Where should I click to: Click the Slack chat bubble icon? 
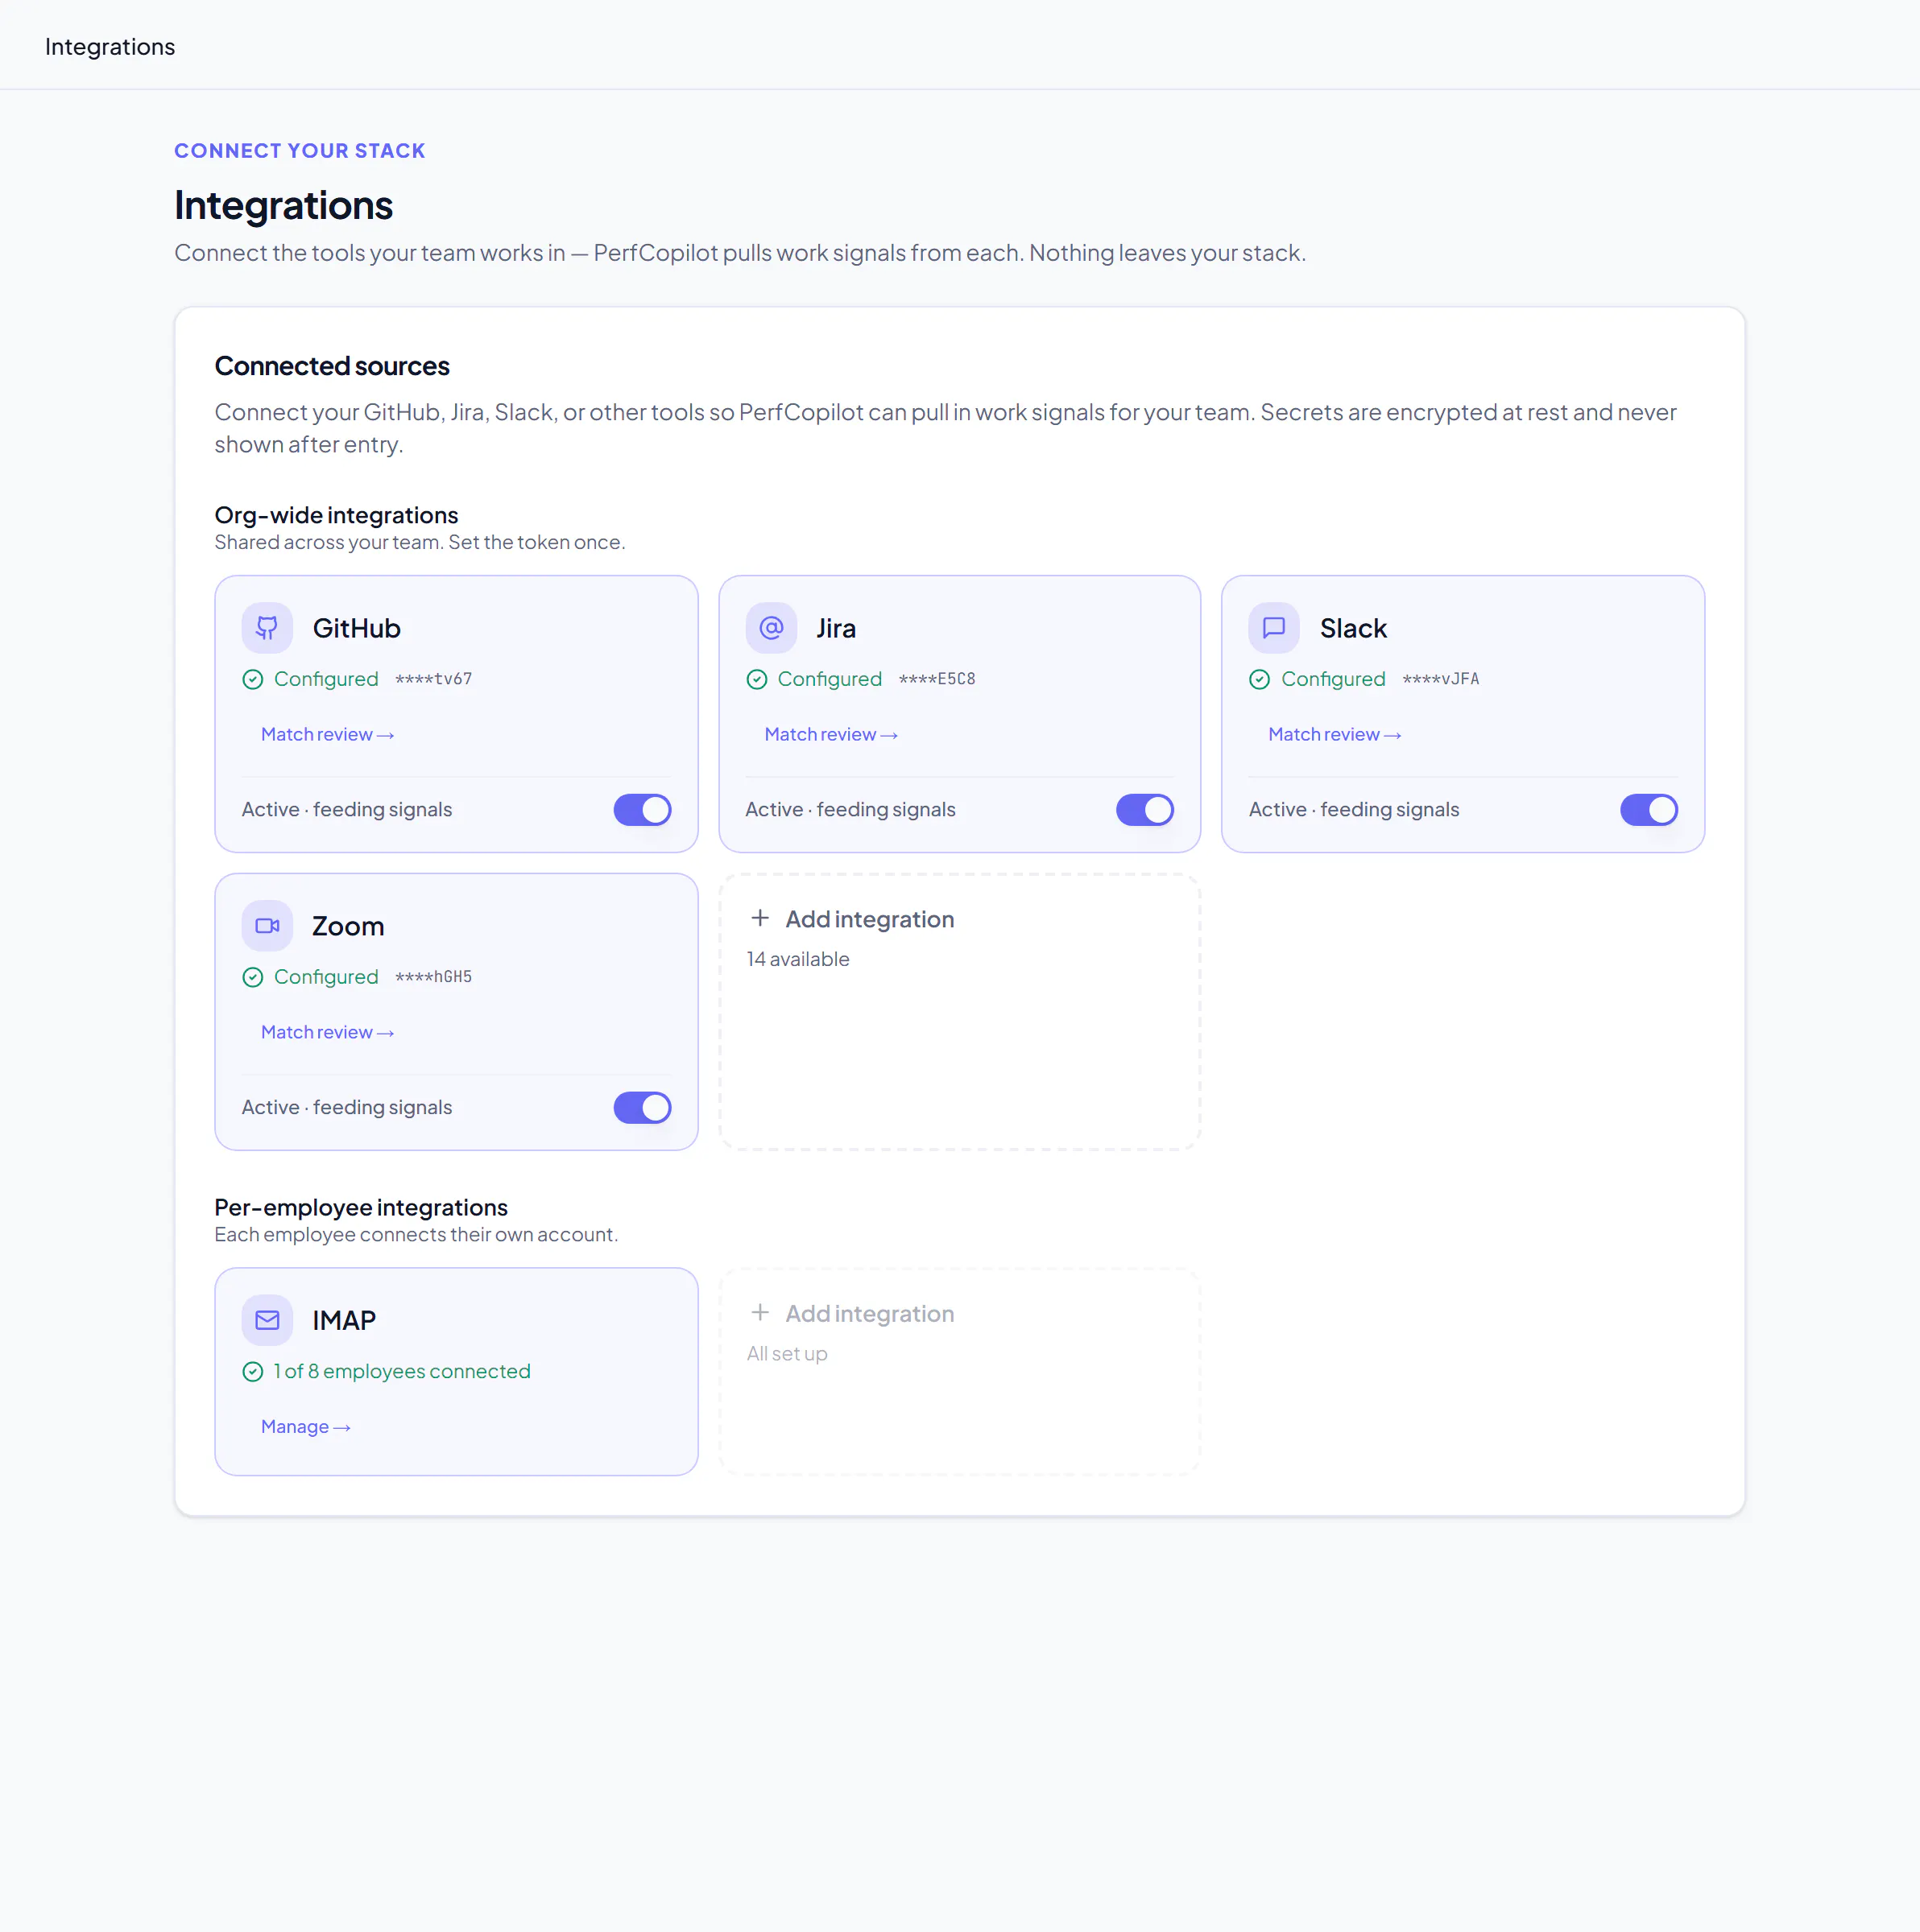(x=1273, y=628)
